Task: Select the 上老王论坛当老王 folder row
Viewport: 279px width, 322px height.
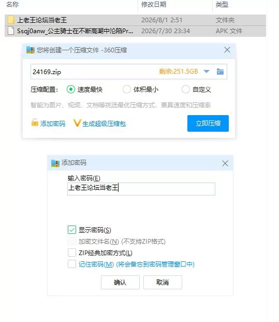Action: 135,20
